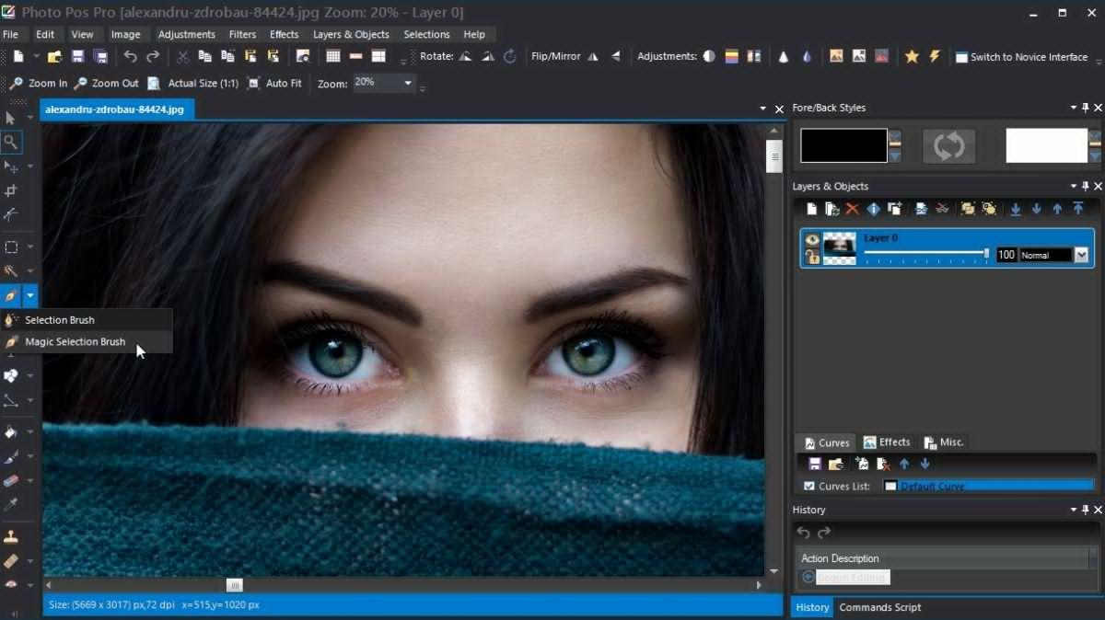
Task: Select the Magic Selection Brush option
Action: coord(75,342)
